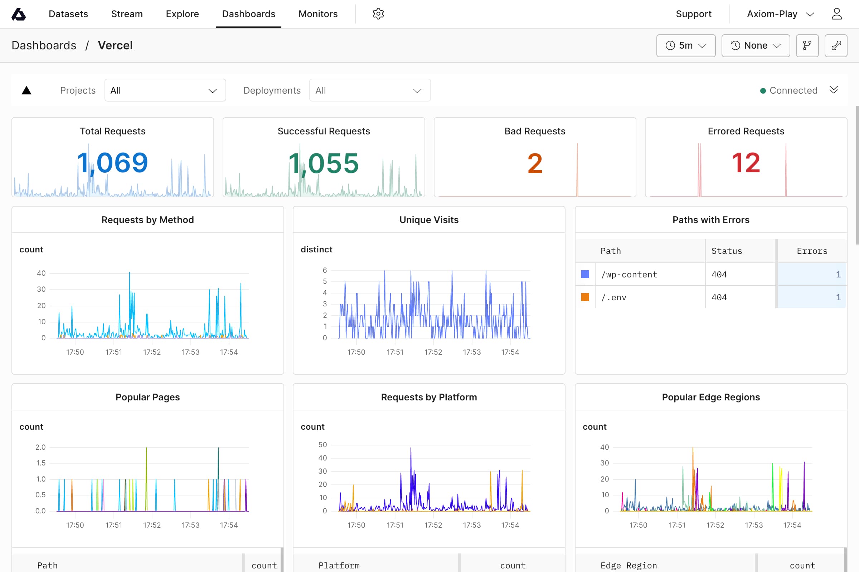859x572 pixels.
Task: Select the Dashboards tab
Action: point(249,14)
